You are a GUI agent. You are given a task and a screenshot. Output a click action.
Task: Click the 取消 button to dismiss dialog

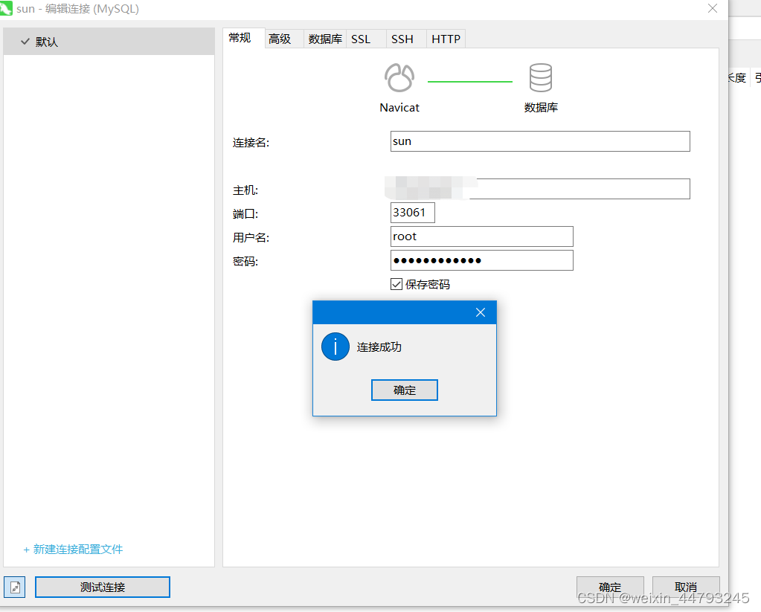(x=684, y=587)
